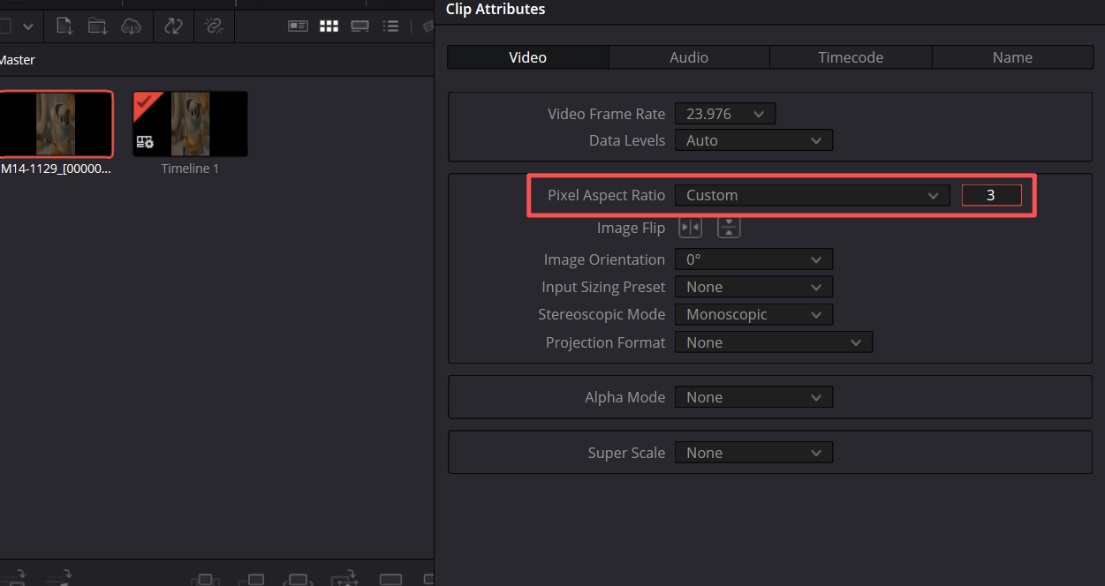Click the relink media broken-chain icon
The height and width of the screenshot is (586, 1105).
pos(213,26)
